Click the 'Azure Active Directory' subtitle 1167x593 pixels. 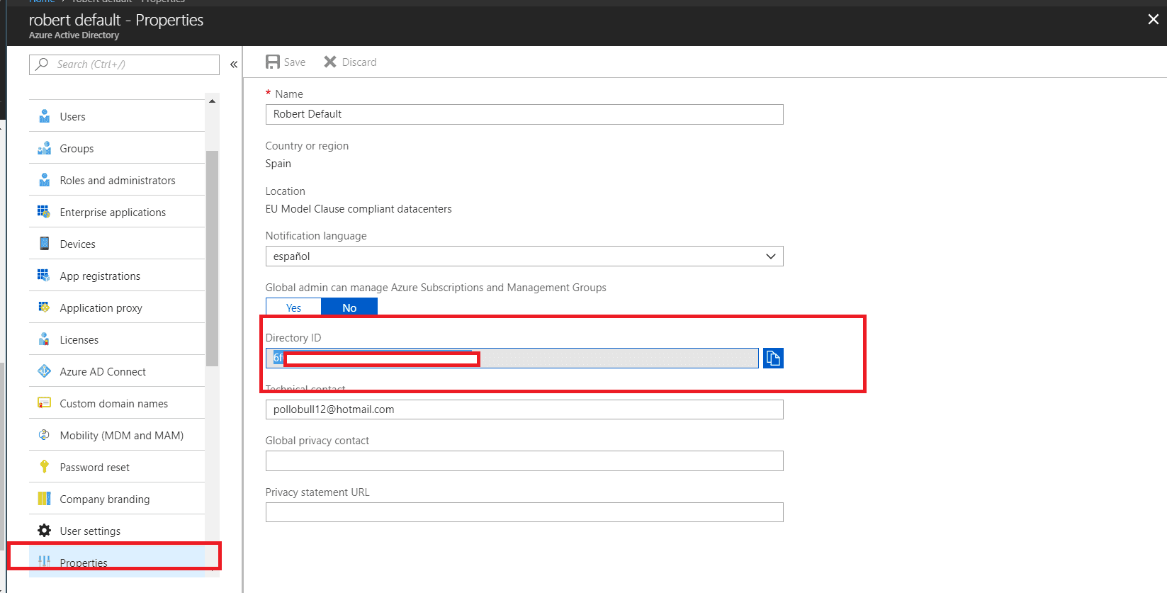(x=74, y=35)
